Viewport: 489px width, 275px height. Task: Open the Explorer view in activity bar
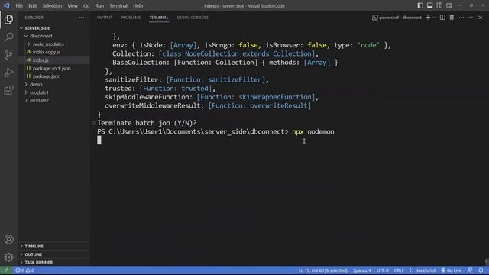8,20
